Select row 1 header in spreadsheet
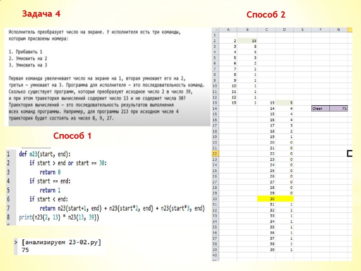 (215, 35)
